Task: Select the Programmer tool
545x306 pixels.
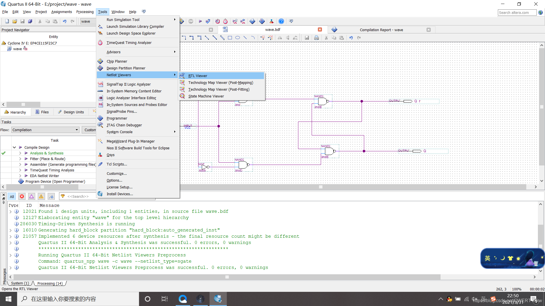Action: click(116, 118)
